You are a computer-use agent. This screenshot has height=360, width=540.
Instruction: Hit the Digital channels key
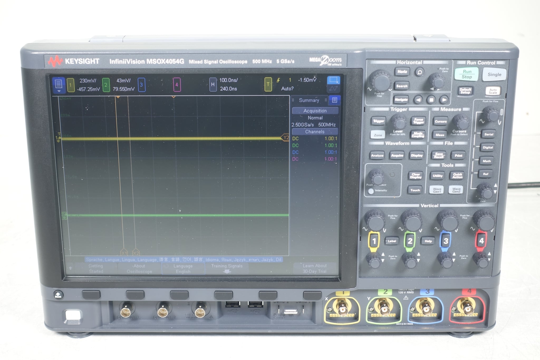(x=488, y=147)
